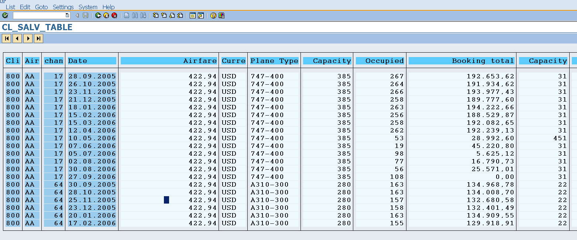Collapse command field with left triangle

click(x=77, y=15)
